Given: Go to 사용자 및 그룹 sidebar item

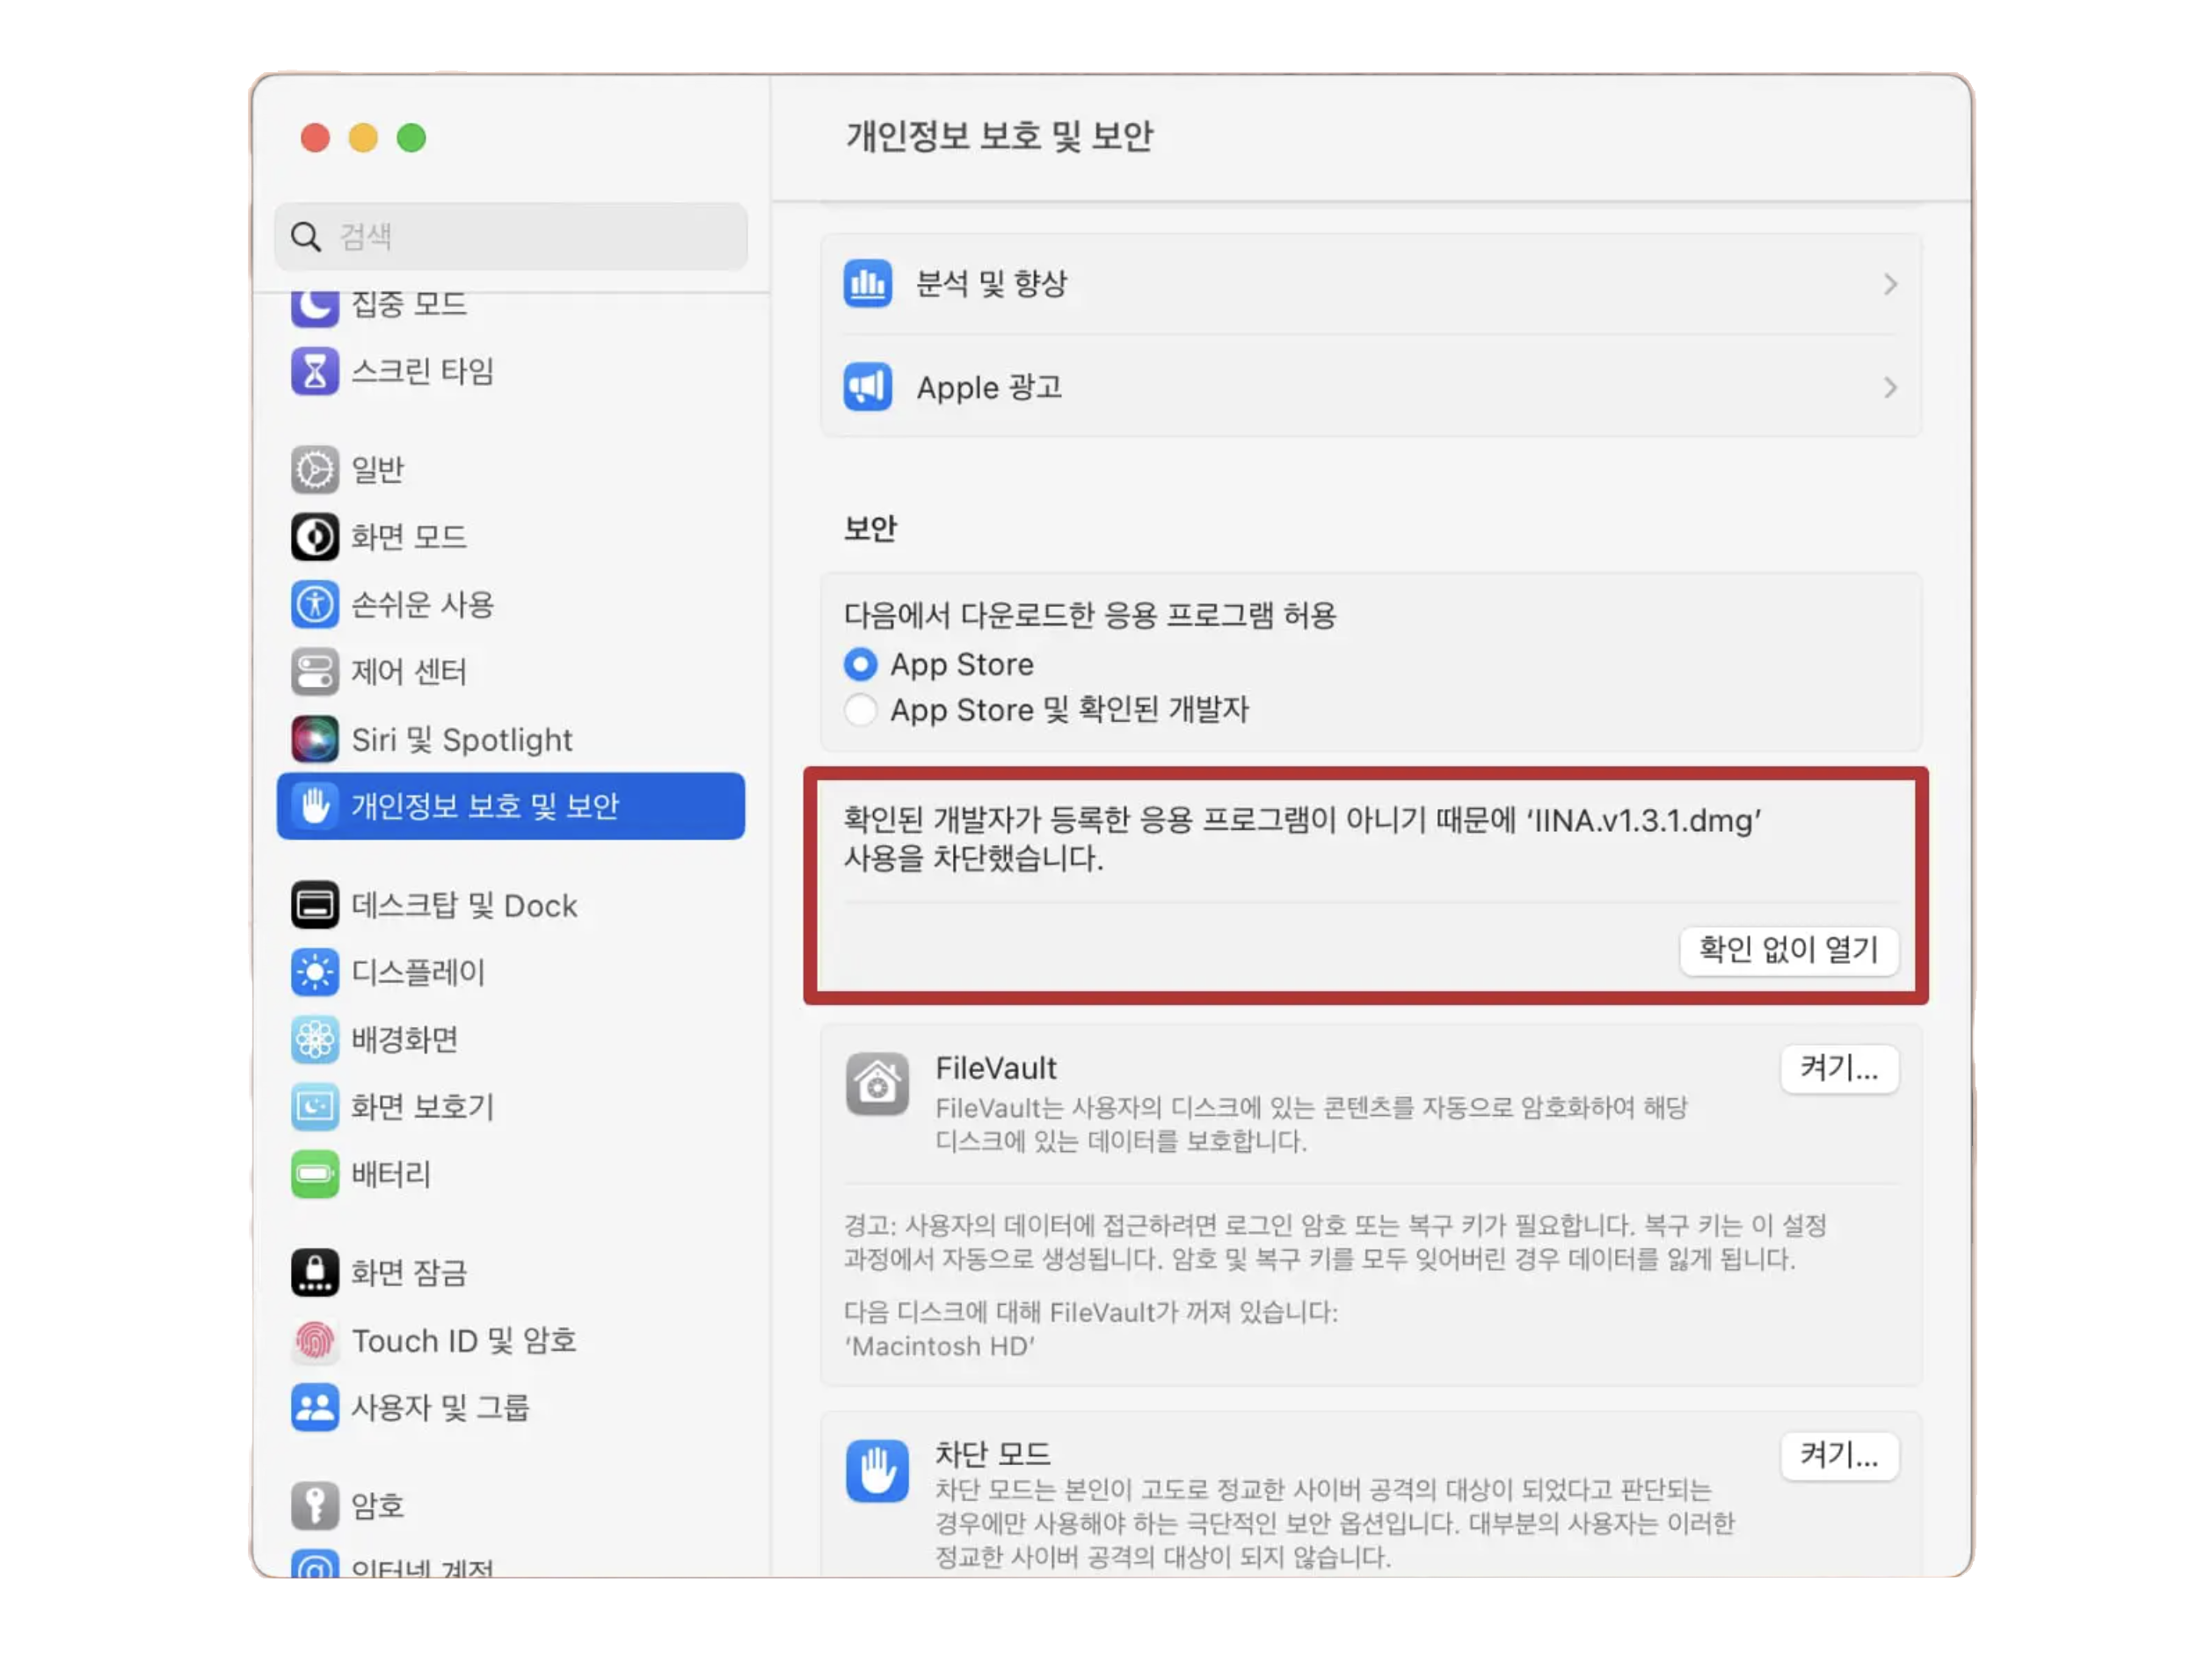Looking at the screenshot, I should coord(440,1408).
